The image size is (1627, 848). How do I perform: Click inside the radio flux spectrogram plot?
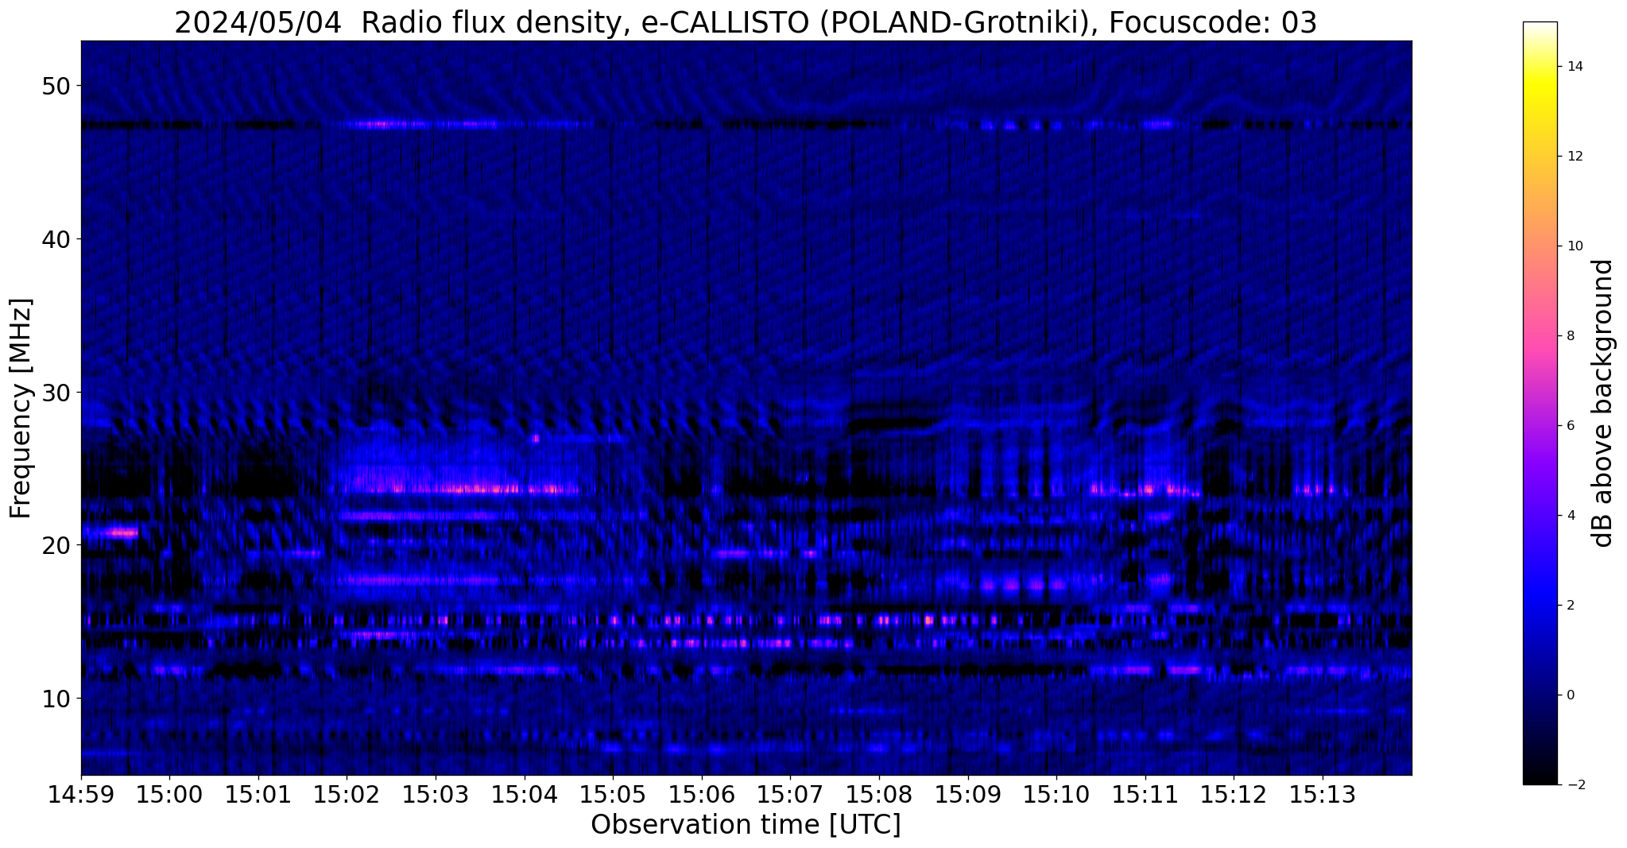click(x=746, y=408)
